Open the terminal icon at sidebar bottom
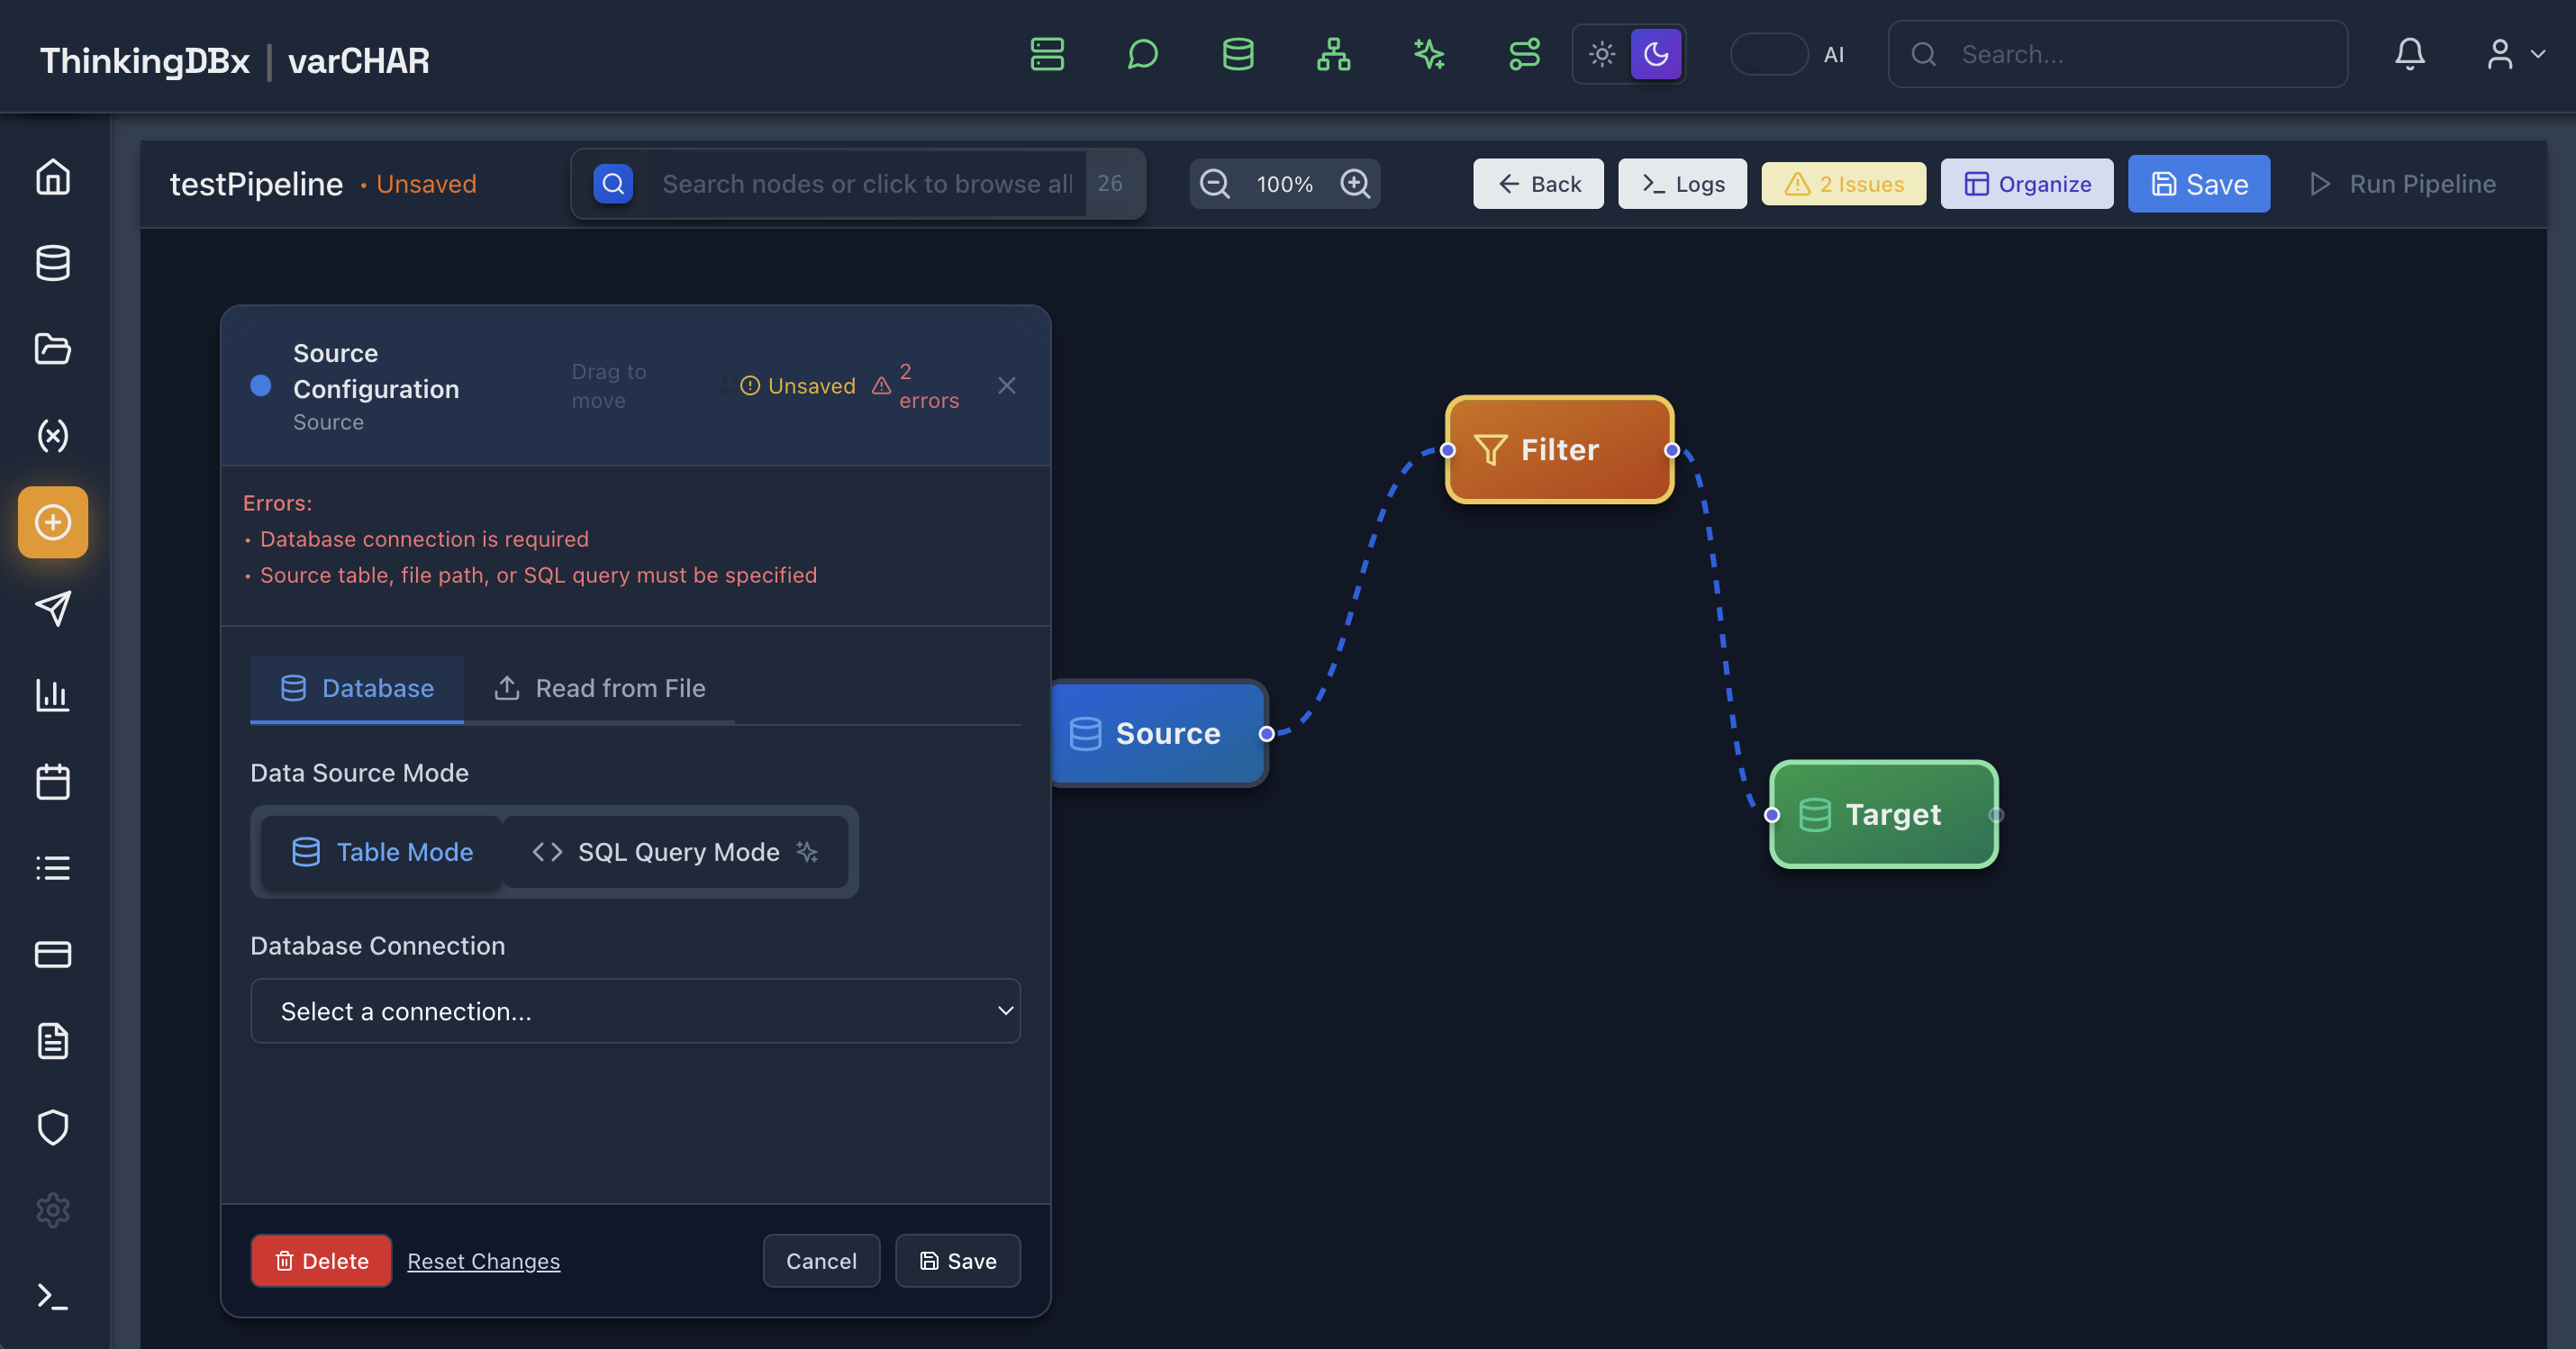This screenshot has height=1349, width=2576. tap(52, 1297)
